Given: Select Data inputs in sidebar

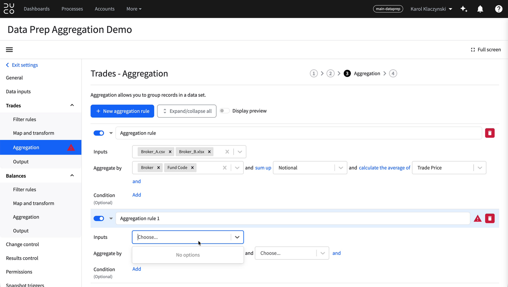Looking at the screenshot, I should pos(18,92).
